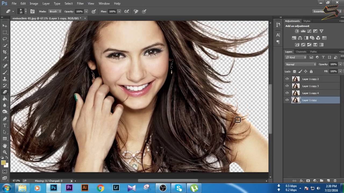344x193 pixels.
Task: Select the Path Selection tool
Action: pyautogui.click(x=5, y=132)
